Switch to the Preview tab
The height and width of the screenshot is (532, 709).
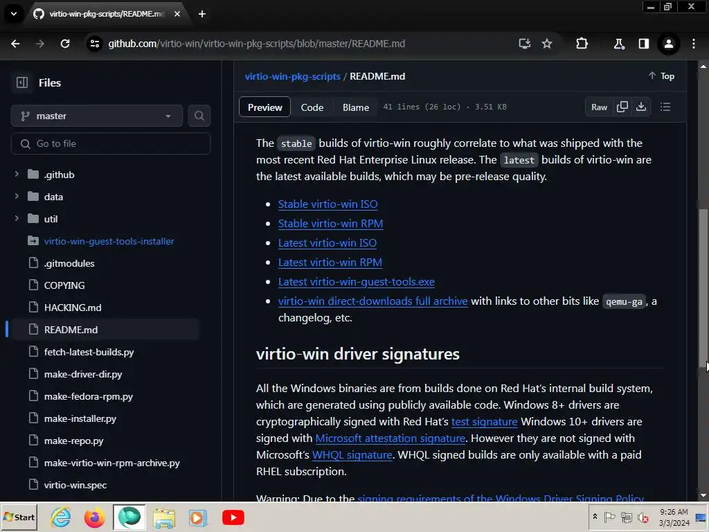tap(264, 107)
